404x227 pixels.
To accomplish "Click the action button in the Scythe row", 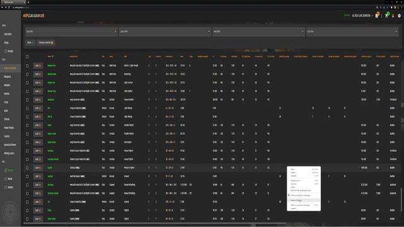I will 38,168.
